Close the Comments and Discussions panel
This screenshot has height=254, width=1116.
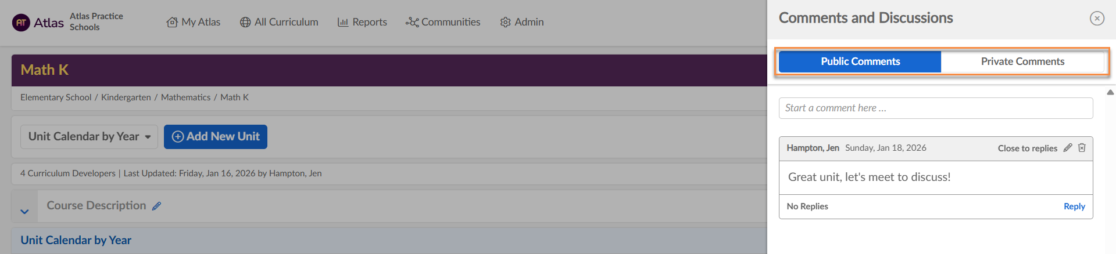(x=1097, y=19)
